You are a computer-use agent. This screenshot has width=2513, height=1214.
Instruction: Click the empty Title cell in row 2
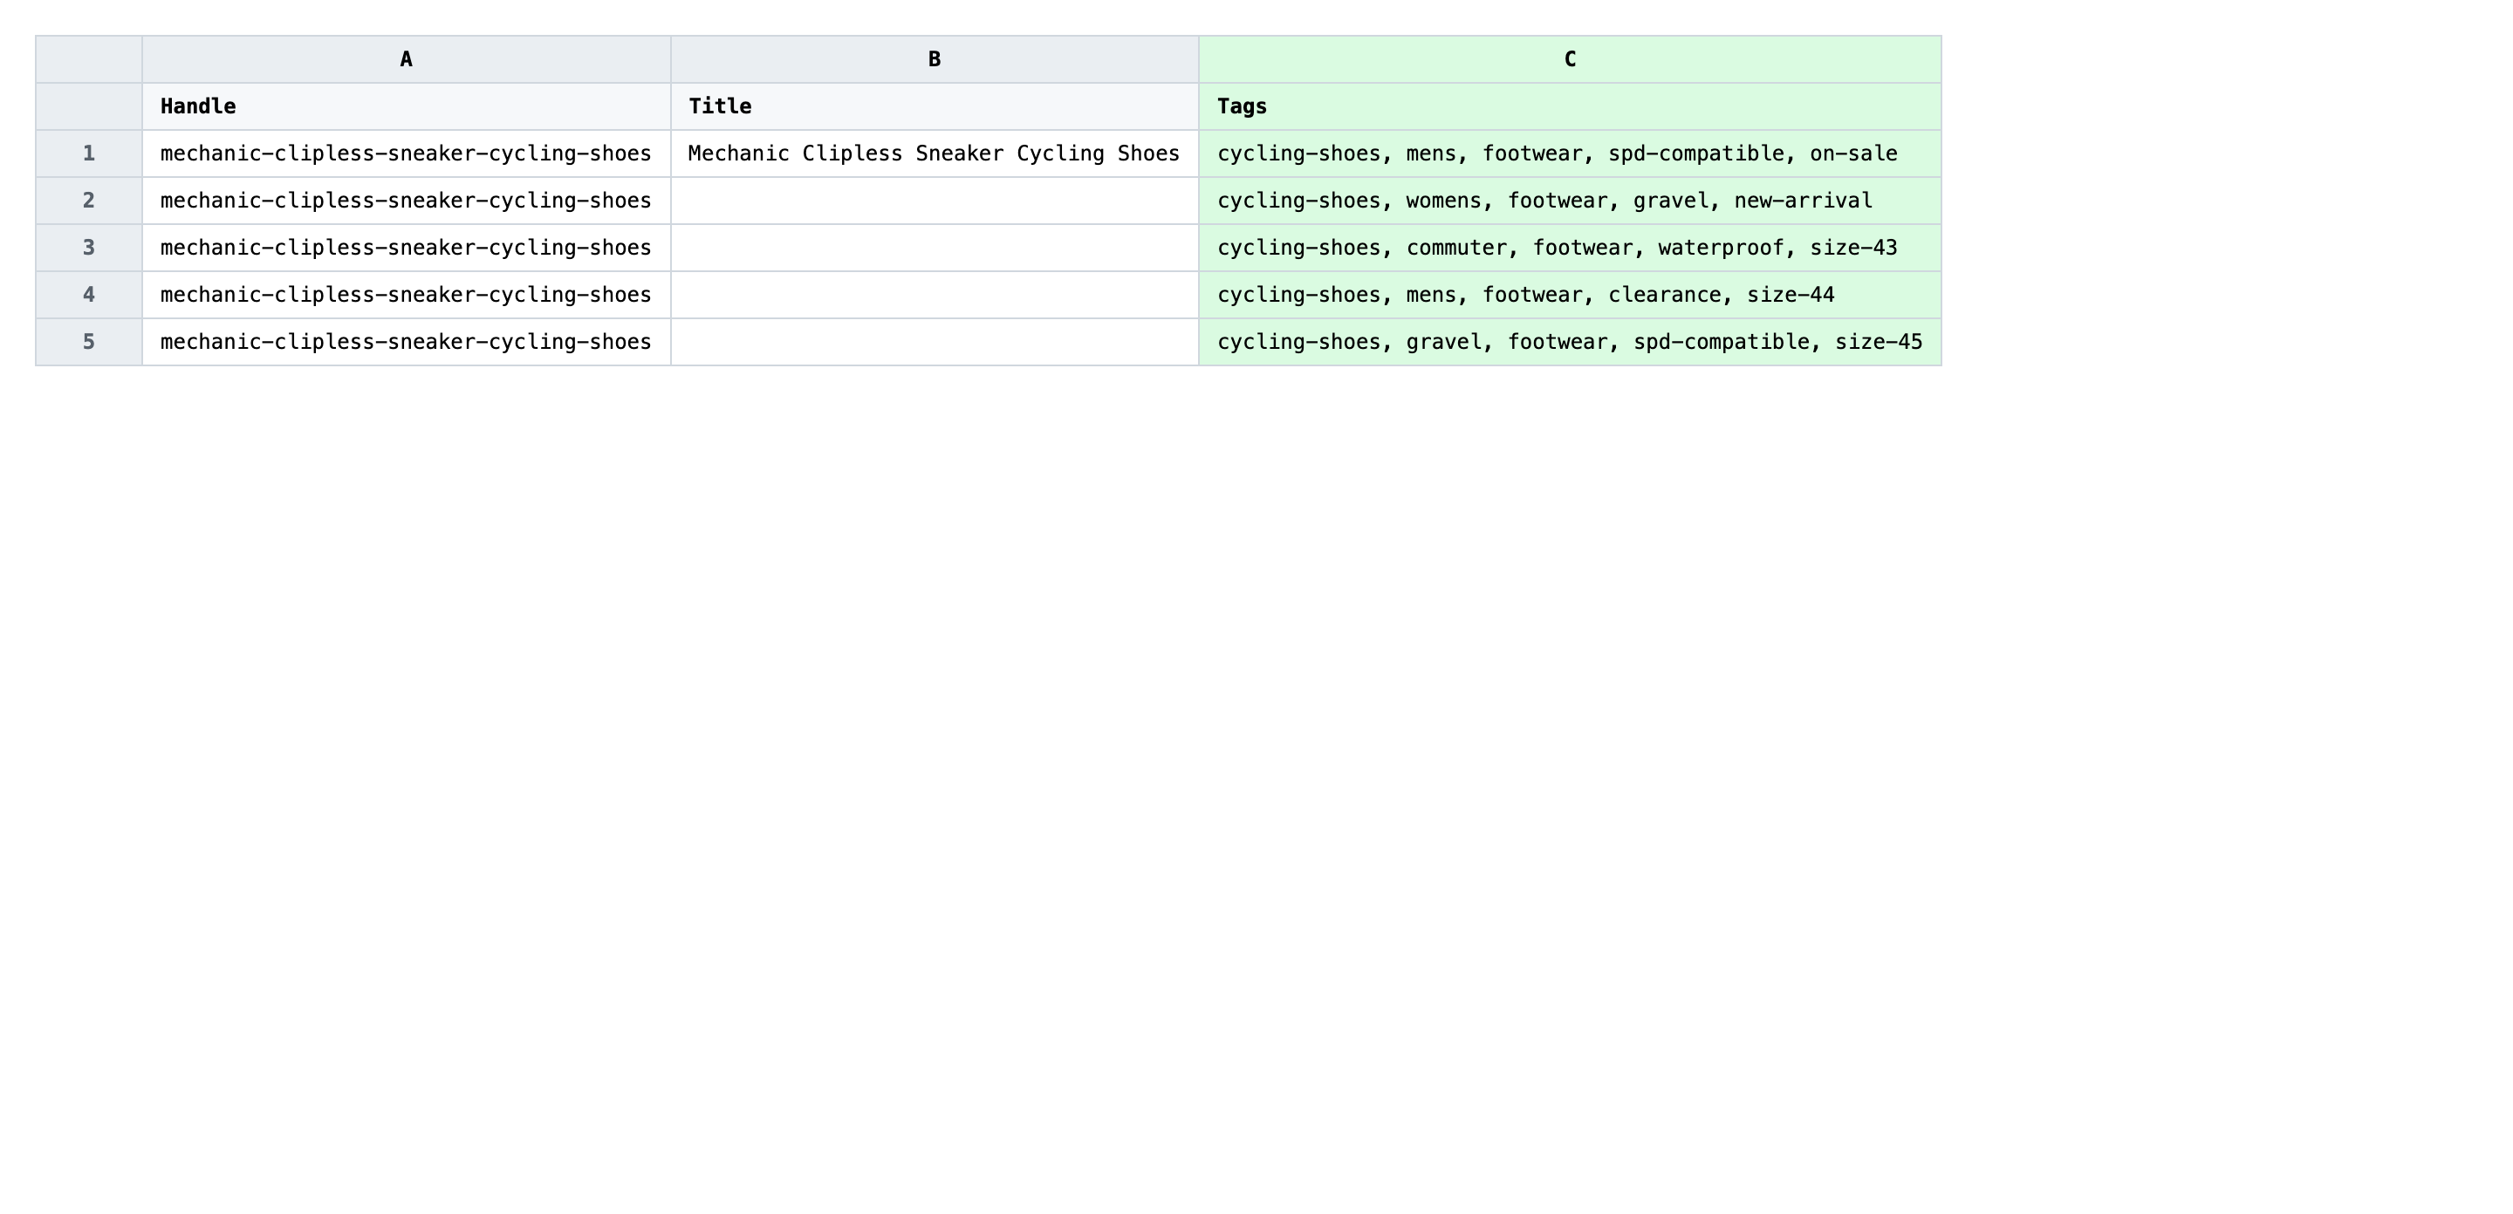coord(935,201)
